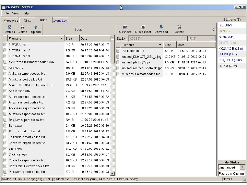Click the Refresh icon in local files toolbar
This screenshot has height=185, width=247.
(x=10, y=27)
